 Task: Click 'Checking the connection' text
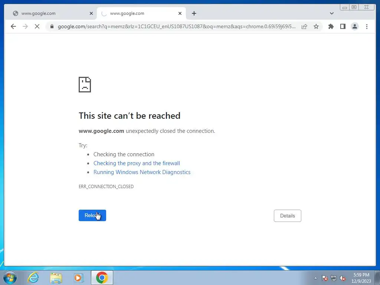[124, 154]
